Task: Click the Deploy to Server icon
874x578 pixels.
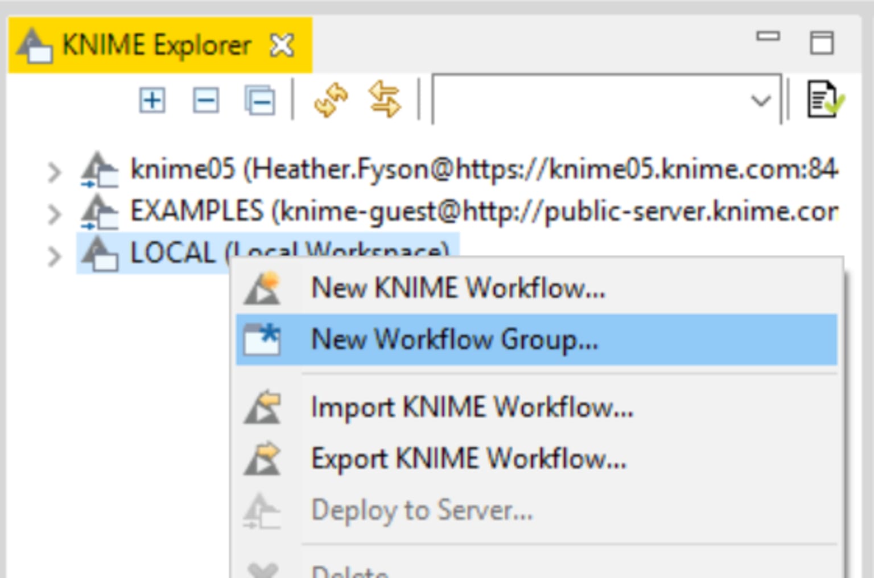Action: point(262,510)
